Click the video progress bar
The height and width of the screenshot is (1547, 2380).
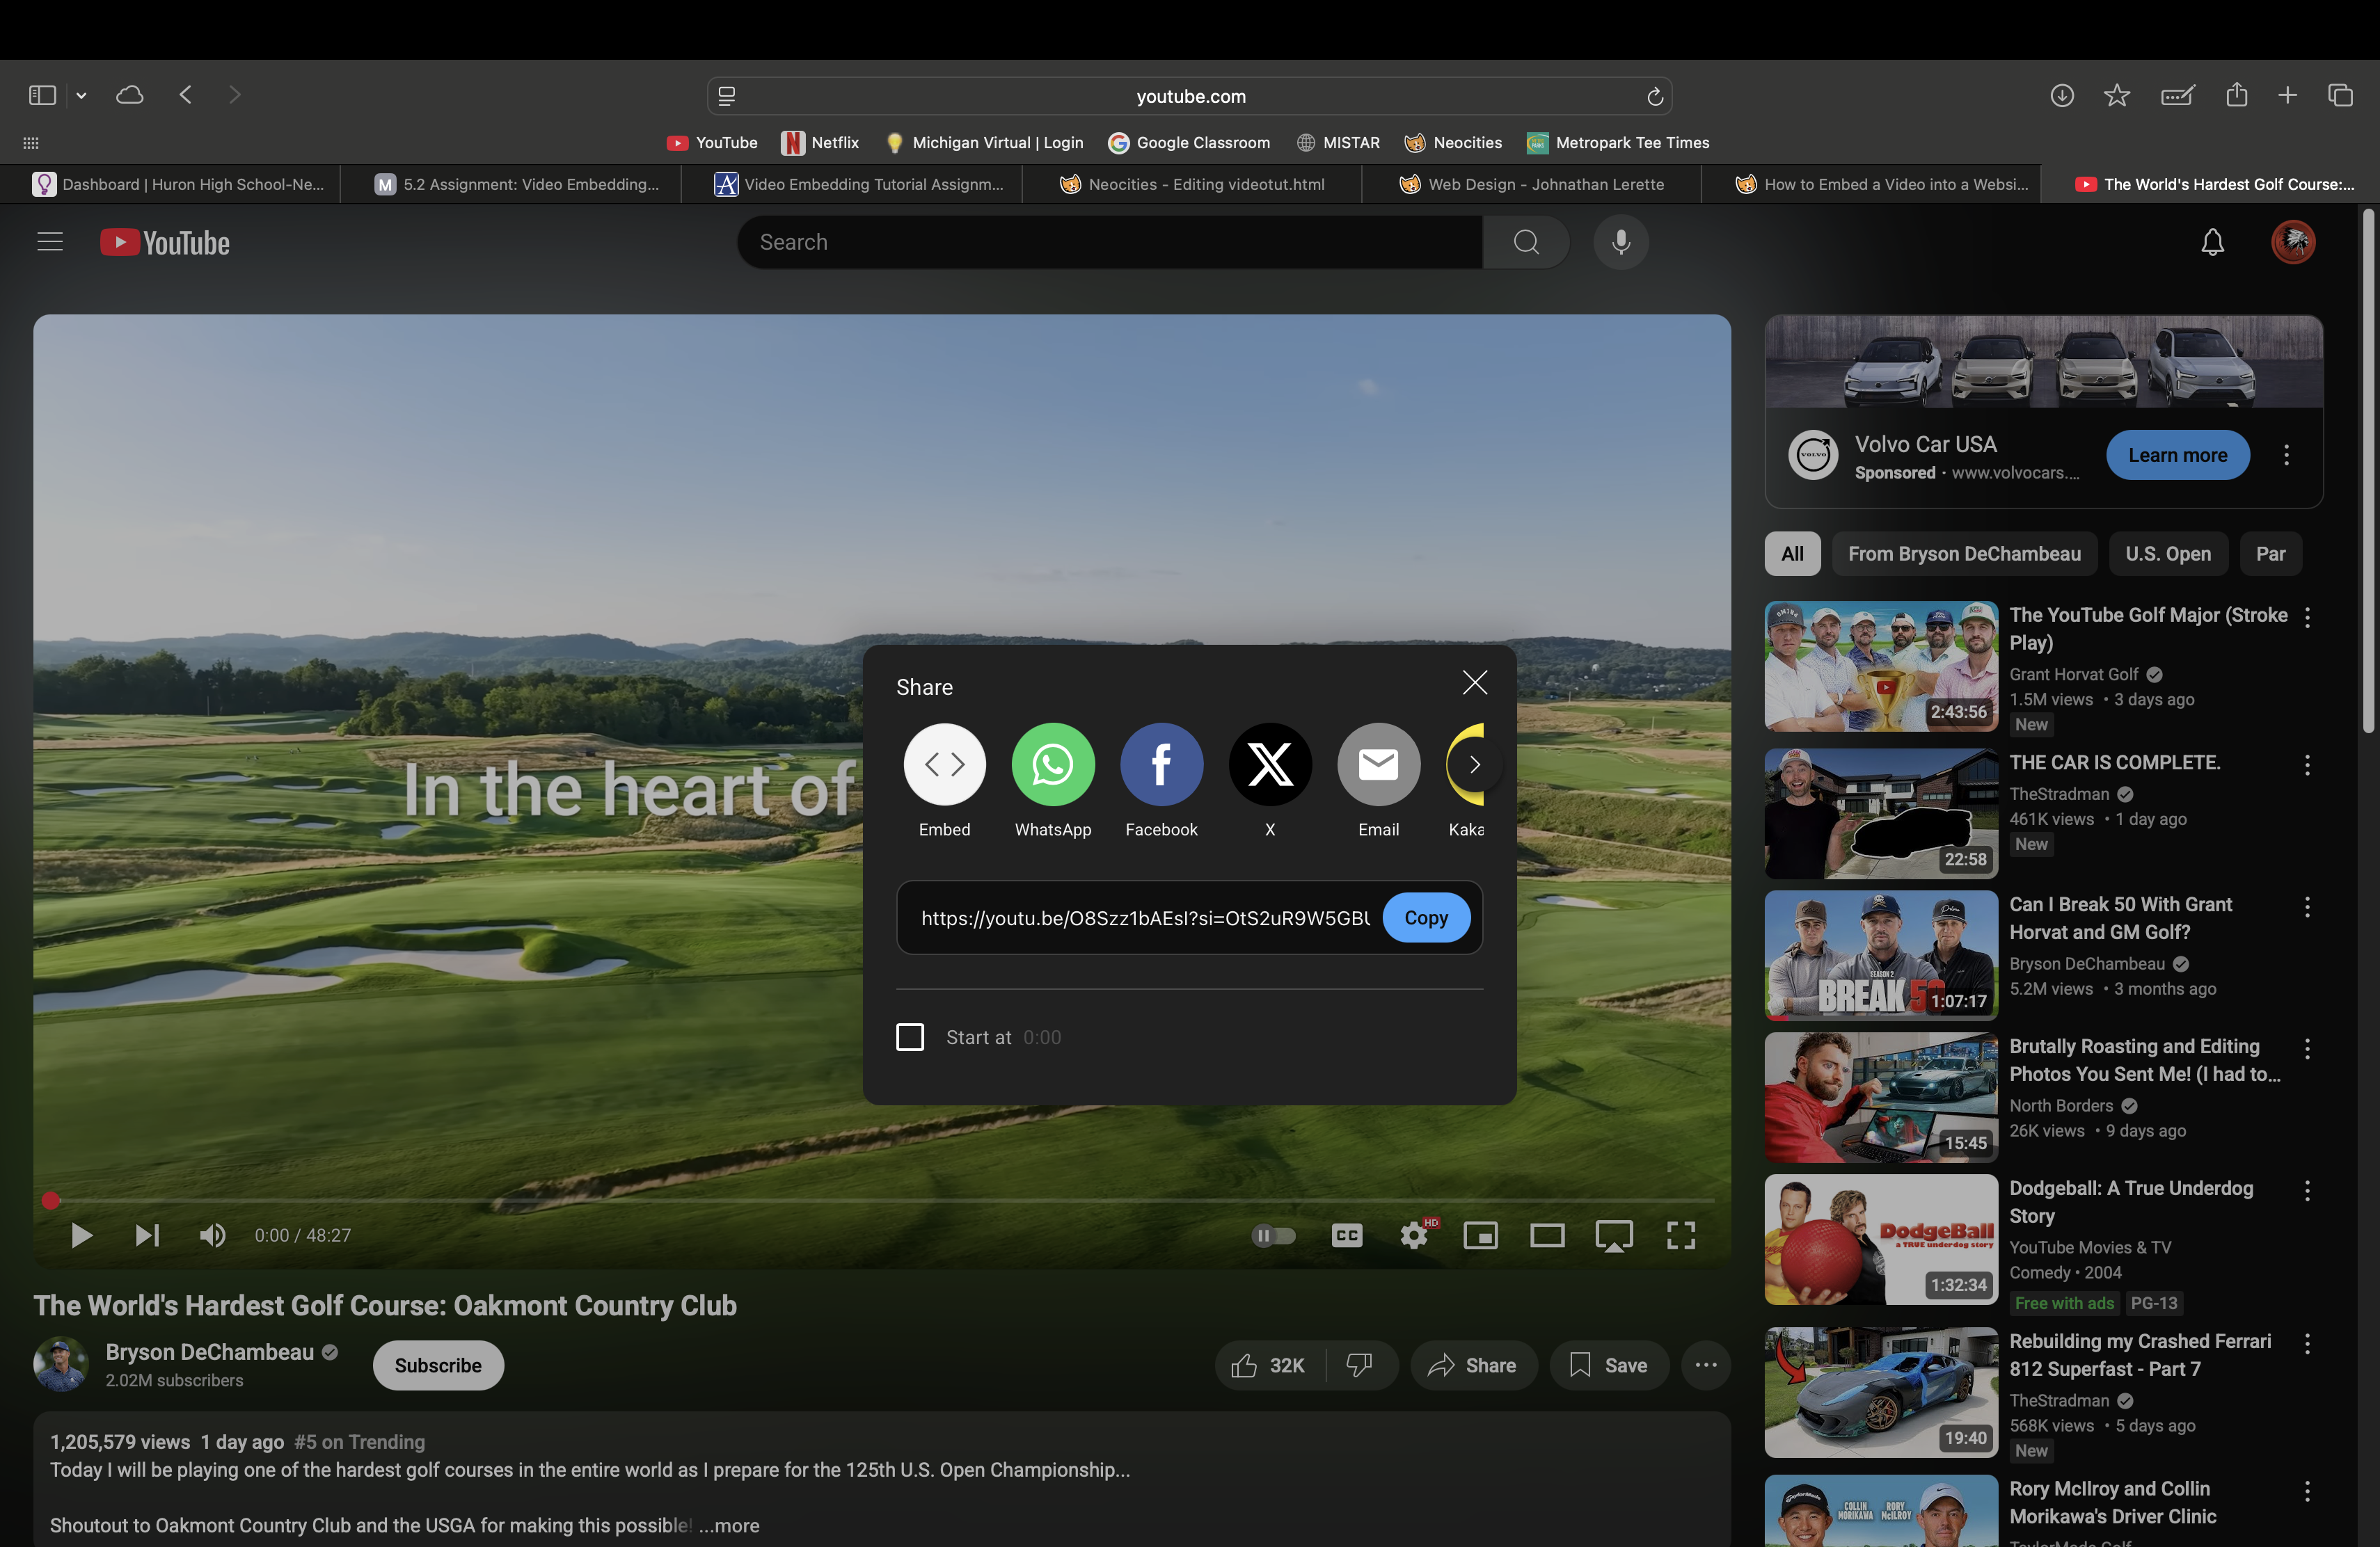point(882,1200)
